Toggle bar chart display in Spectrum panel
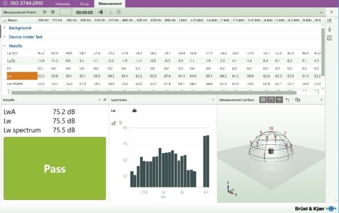 point(134,111)
